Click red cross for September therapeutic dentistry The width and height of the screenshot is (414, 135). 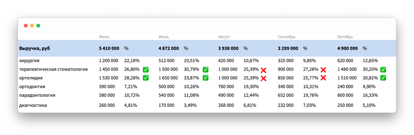323,70
